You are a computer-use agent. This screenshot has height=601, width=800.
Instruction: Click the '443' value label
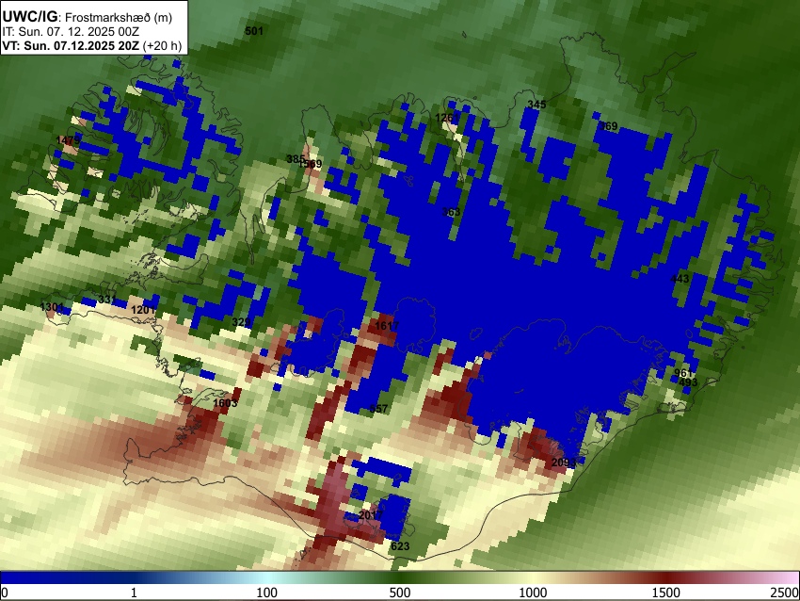[x=680, y=279]
